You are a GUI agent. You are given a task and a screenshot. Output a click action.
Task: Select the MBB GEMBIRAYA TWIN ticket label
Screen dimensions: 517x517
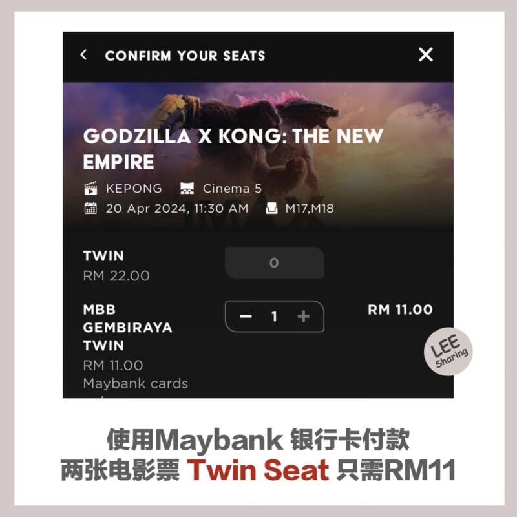pos(127,328)
